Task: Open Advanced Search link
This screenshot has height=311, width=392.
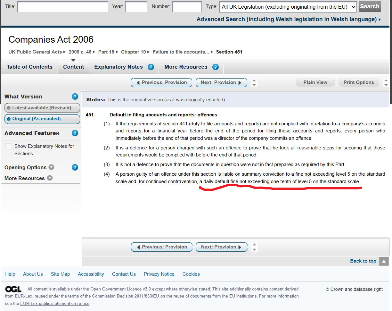Action: click(x=288, y=19)
